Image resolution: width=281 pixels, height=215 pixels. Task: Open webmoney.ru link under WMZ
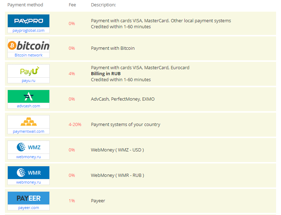click(x=29, y=157)
